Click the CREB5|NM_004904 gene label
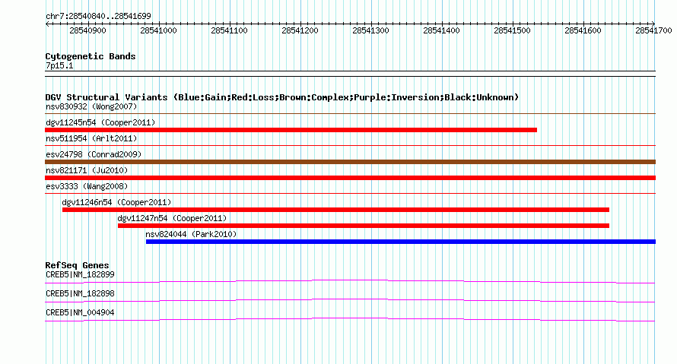677x364 pixels. click(x=80, y=312)
